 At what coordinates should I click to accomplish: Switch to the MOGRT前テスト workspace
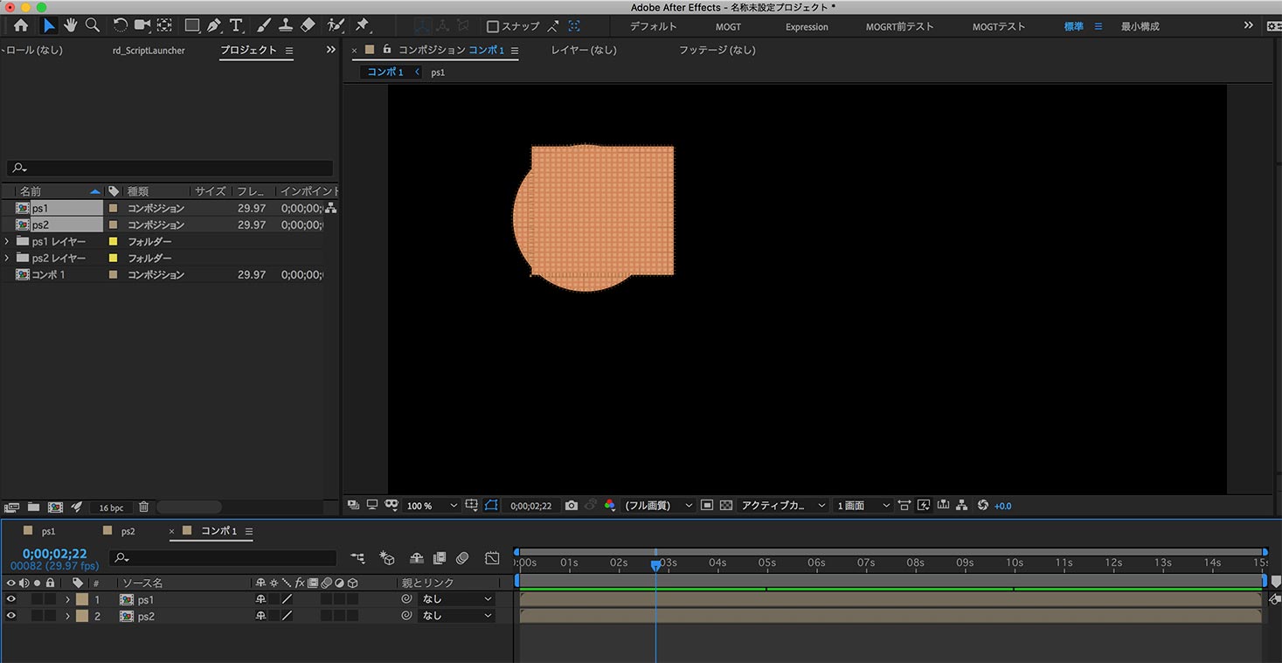coord(899,27)
